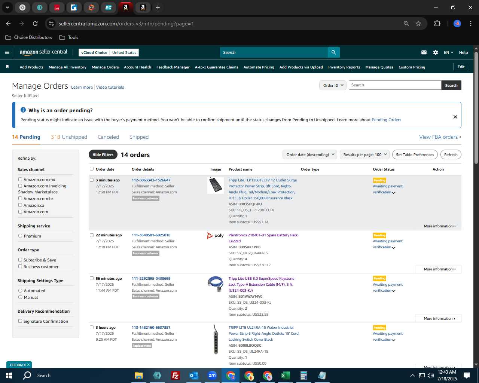
Task: Focus the Seller Central header Search box
Action: (274, 52)
